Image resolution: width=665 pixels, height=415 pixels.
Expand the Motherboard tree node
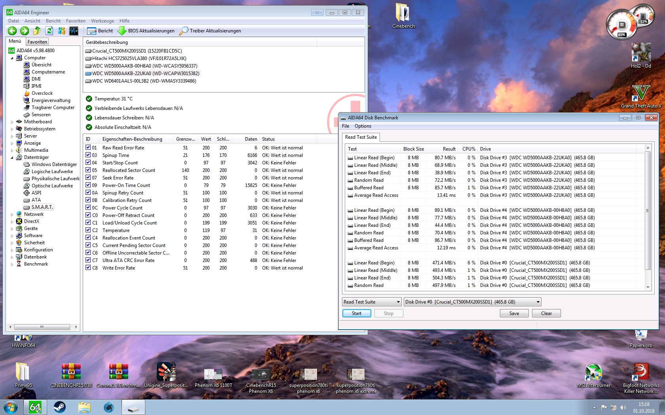tap(12, 122)
